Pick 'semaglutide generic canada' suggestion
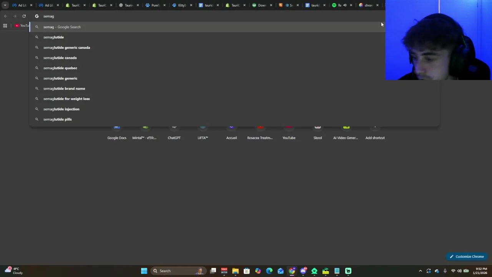The width and height of the screenshot is (492, 277). 234,47
